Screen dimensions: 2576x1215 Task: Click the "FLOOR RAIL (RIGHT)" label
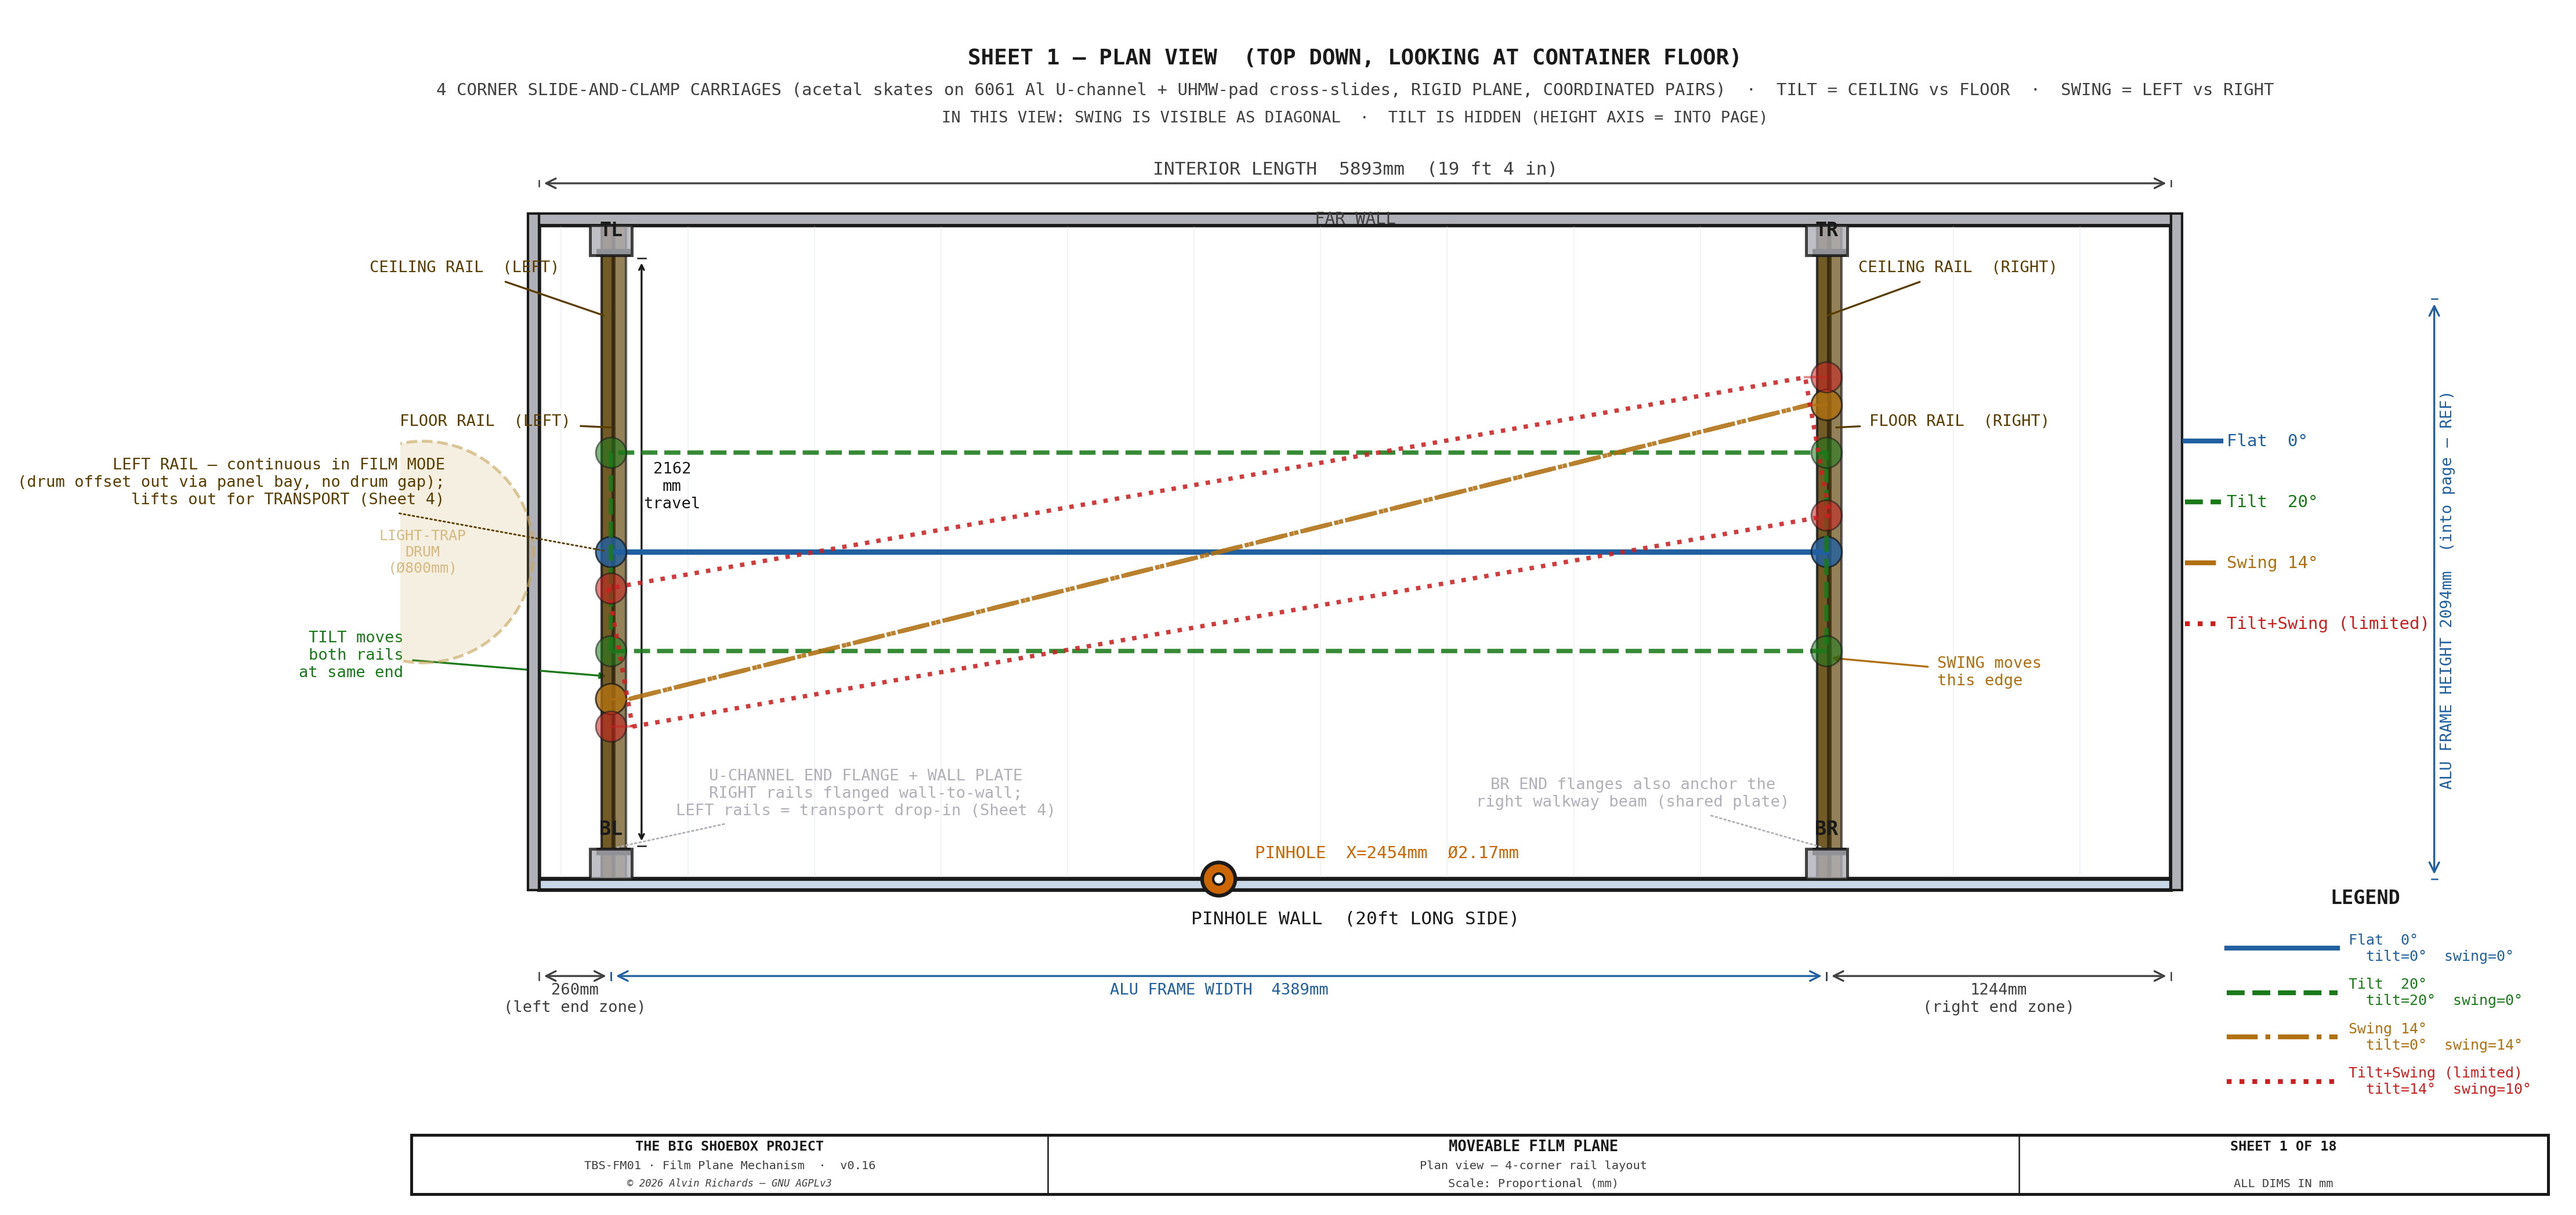pos(1959,421)
